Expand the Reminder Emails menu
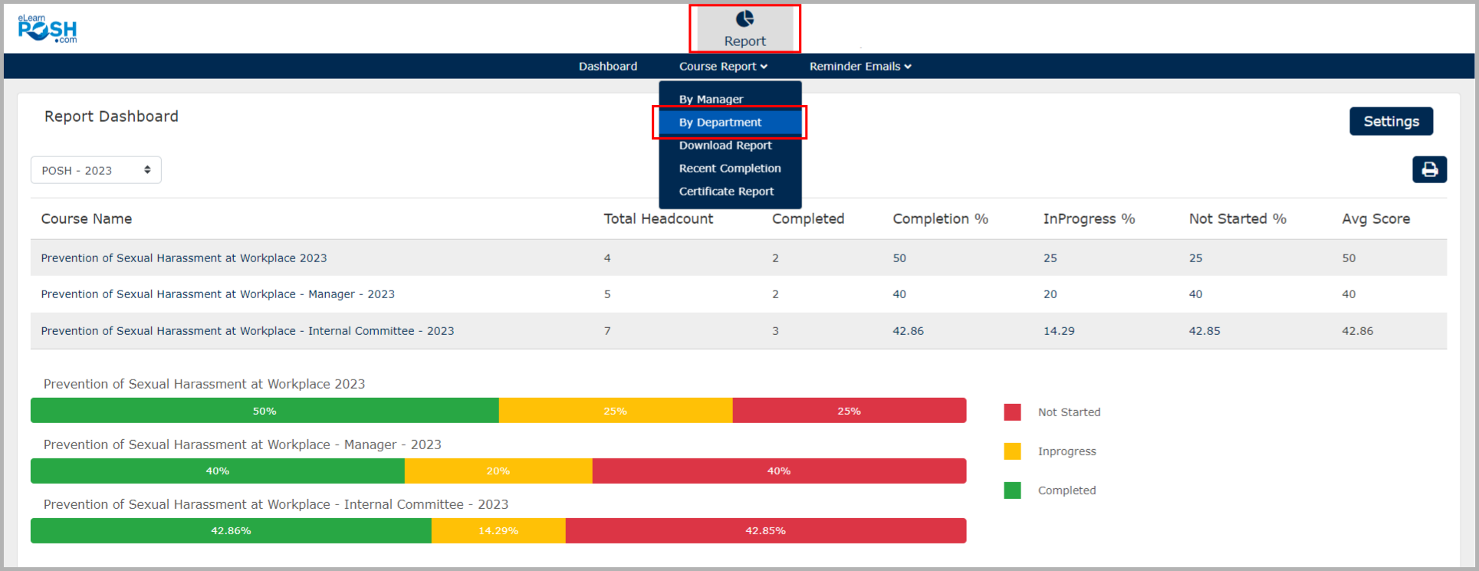Image resolution: width=1479 pixels, height=571 pixels. pos(859,67)
